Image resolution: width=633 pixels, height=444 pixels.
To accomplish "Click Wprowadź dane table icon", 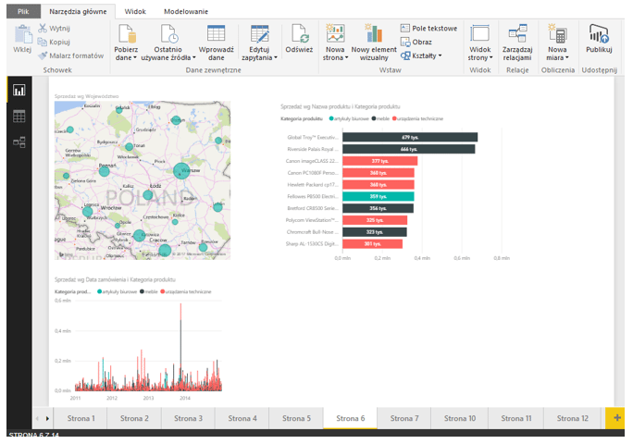I will point(217,33).
